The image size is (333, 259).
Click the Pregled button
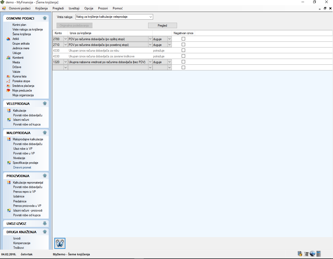[x=162, y=26]
